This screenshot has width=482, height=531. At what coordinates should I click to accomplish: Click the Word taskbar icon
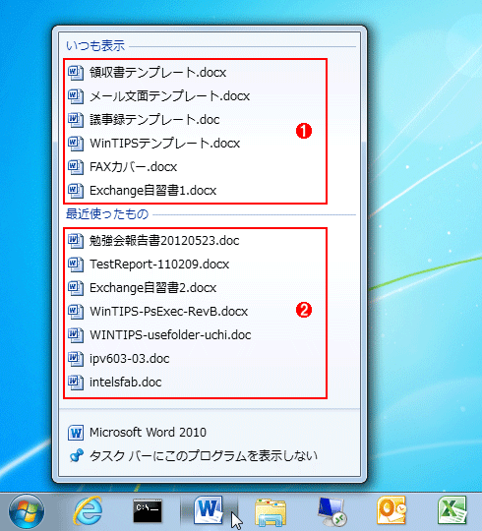209,510
